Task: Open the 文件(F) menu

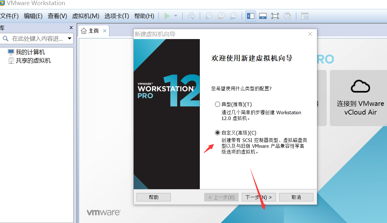Action: tap(9, 16)
